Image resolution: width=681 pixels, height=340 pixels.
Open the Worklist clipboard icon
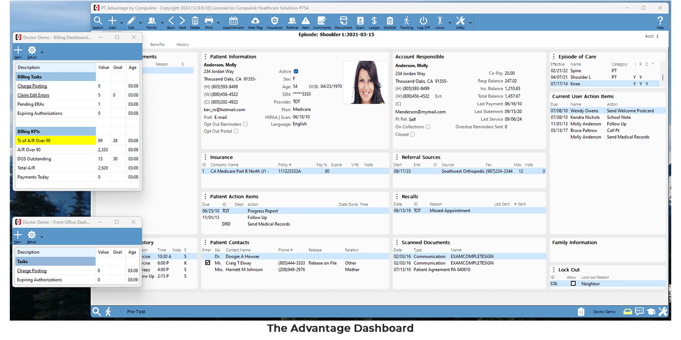tap(390, 21)
